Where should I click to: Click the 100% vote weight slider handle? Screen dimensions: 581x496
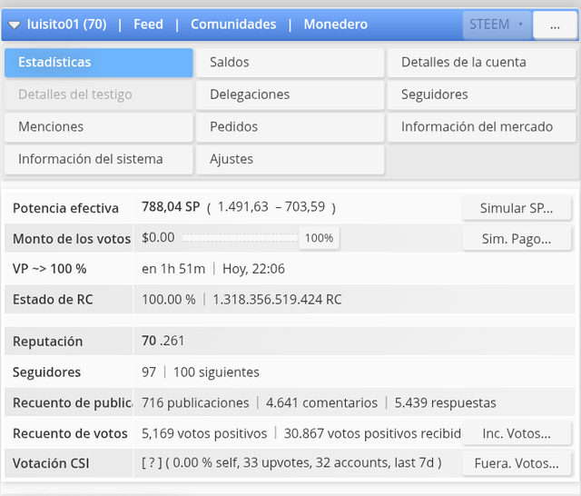(x=319, y=238)
